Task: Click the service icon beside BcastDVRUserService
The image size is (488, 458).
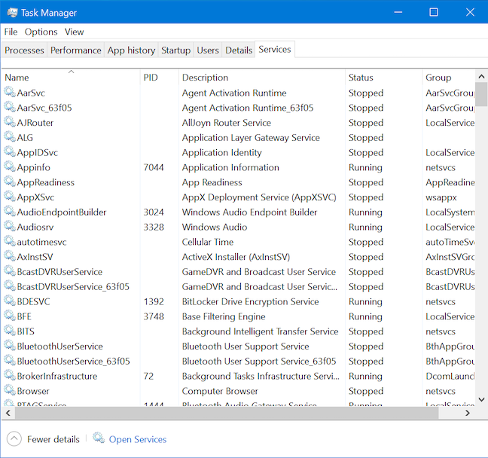Action: pos(10,271)
